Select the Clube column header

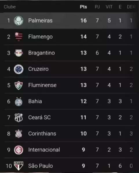point(10,7)
